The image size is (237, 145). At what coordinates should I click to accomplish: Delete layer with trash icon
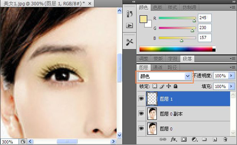225,139
